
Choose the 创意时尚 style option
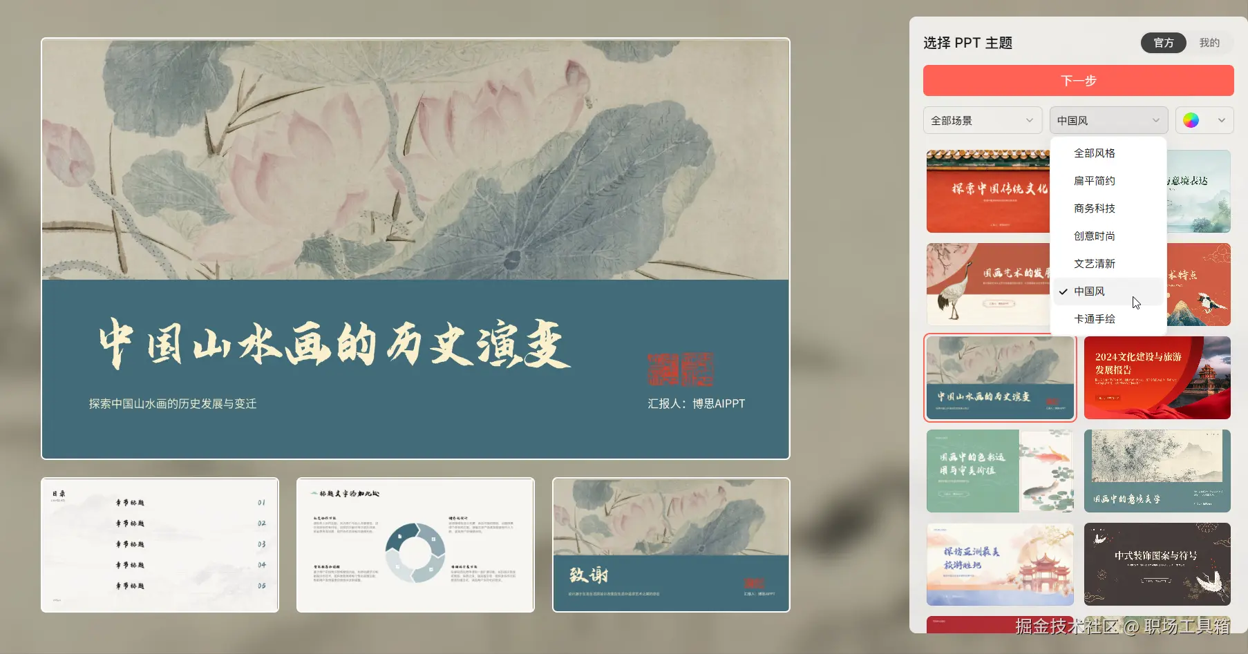[x=1094, y=235]
